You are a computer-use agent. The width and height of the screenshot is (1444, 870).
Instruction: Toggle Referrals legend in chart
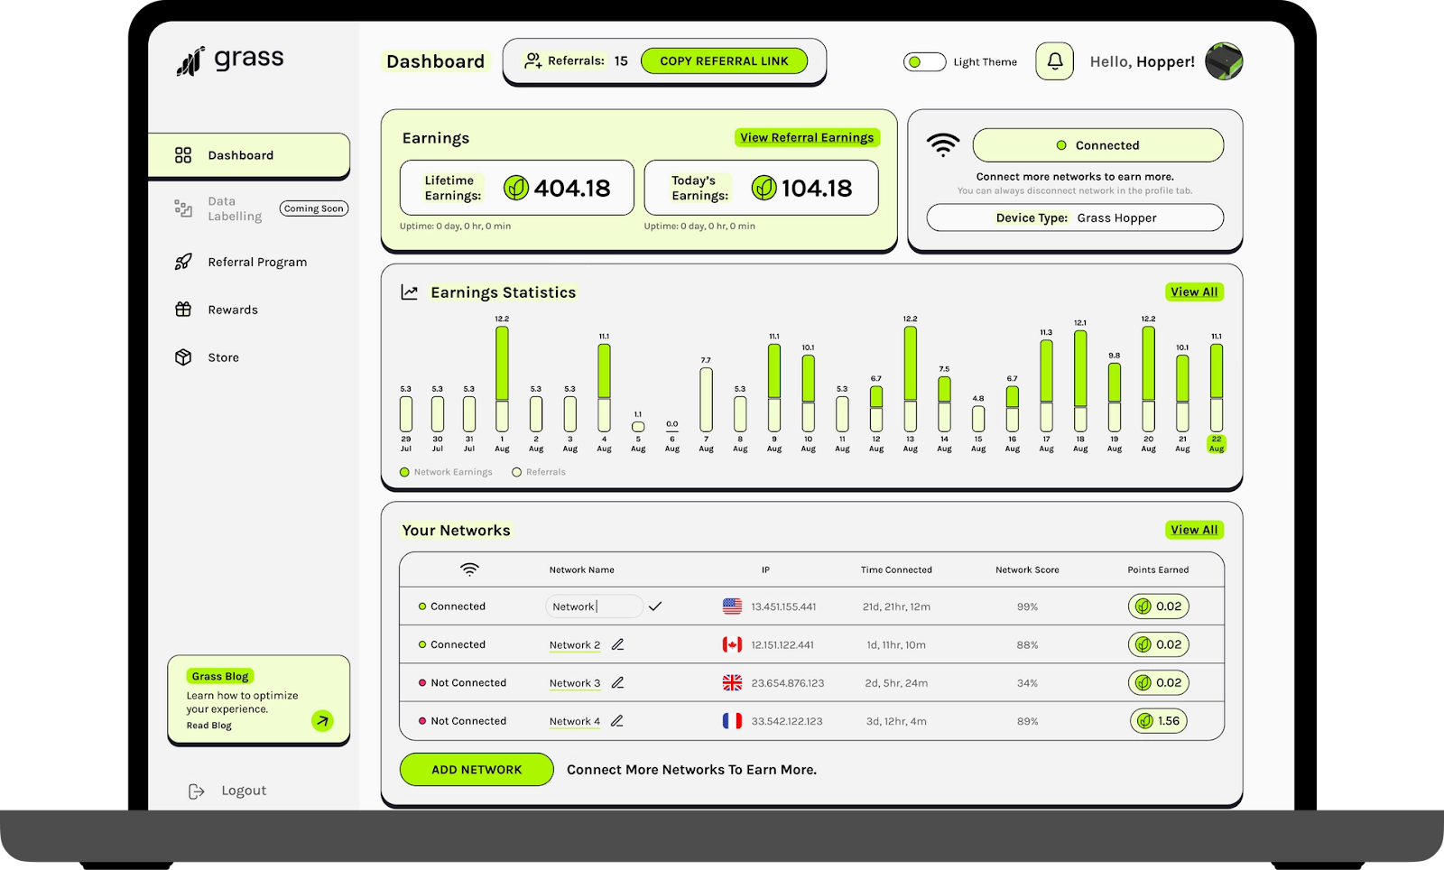coord(539,472)
